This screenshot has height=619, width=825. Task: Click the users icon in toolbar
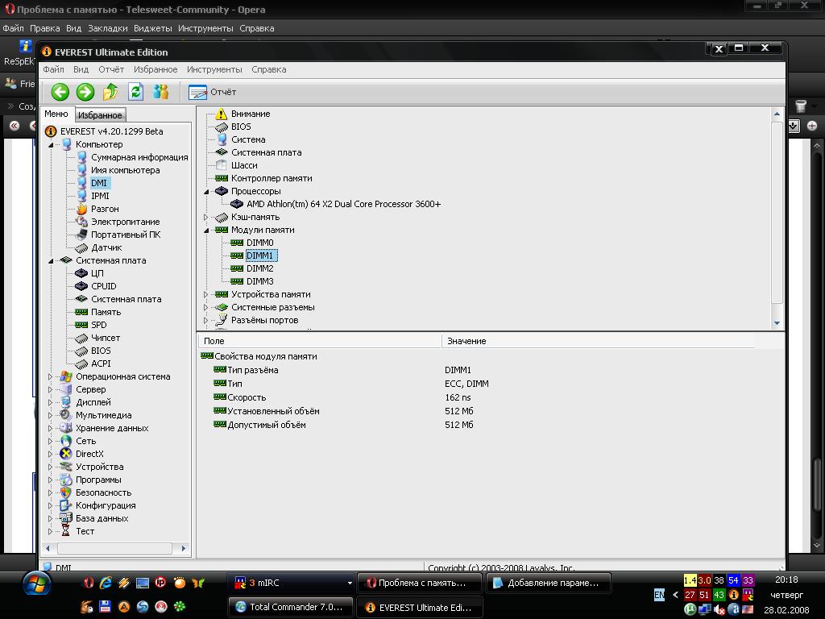click(x=161, y=92)
